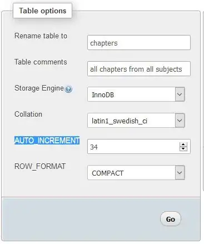Click the highlighted AUTO_INCREMENT label
This screenshot has width=204, height=244.
click(x=47, y=140)
